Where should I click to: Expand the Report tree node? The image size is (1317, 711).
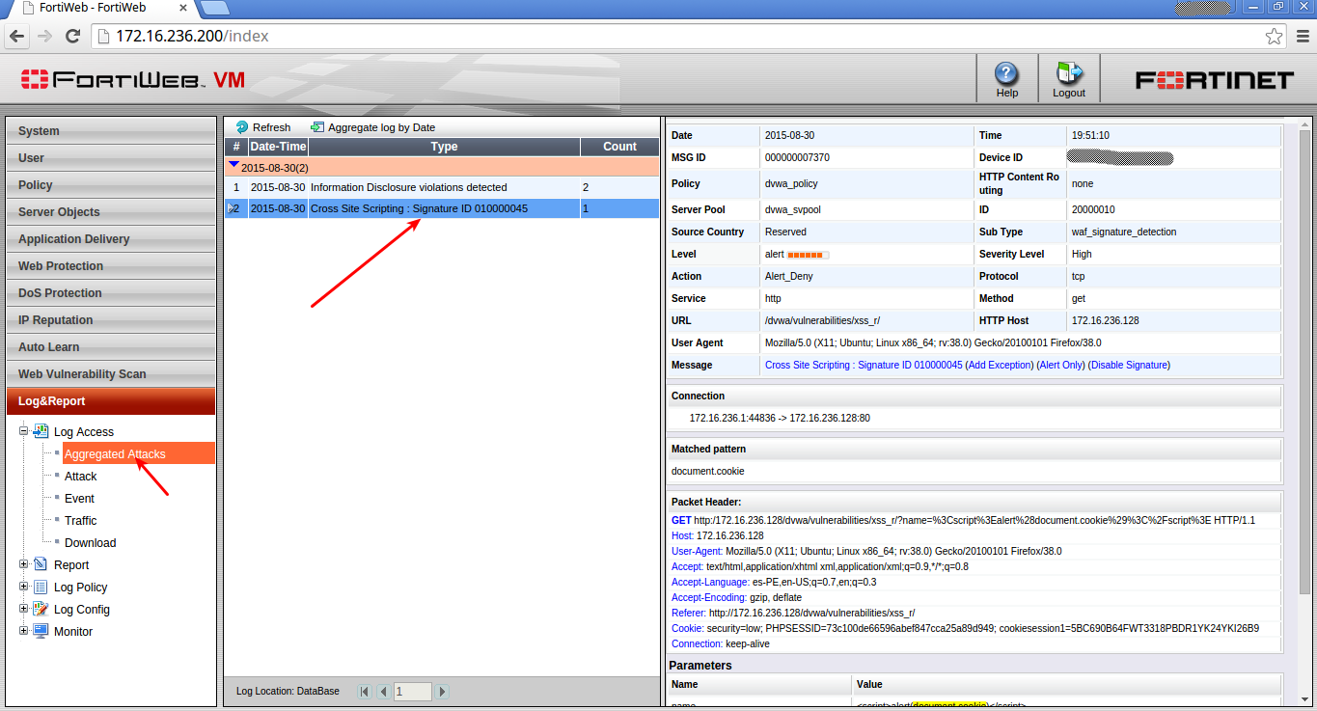24,564
